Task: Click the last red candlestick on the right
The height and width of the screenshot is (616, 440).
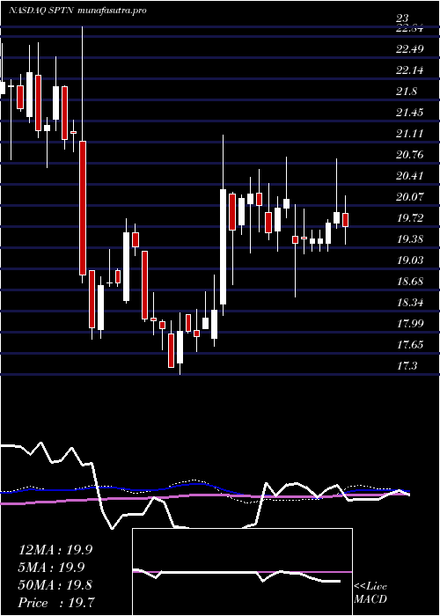Action: pyautogui.click(x=345, y=220)
